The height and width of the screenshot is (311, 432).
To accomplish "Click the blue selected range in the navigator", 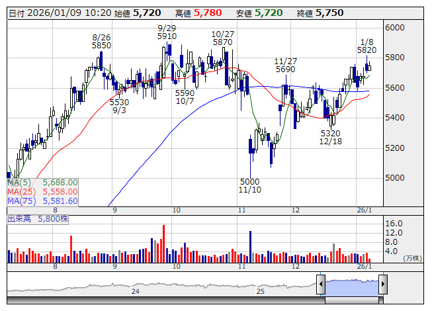I will (x=352, y=288).
